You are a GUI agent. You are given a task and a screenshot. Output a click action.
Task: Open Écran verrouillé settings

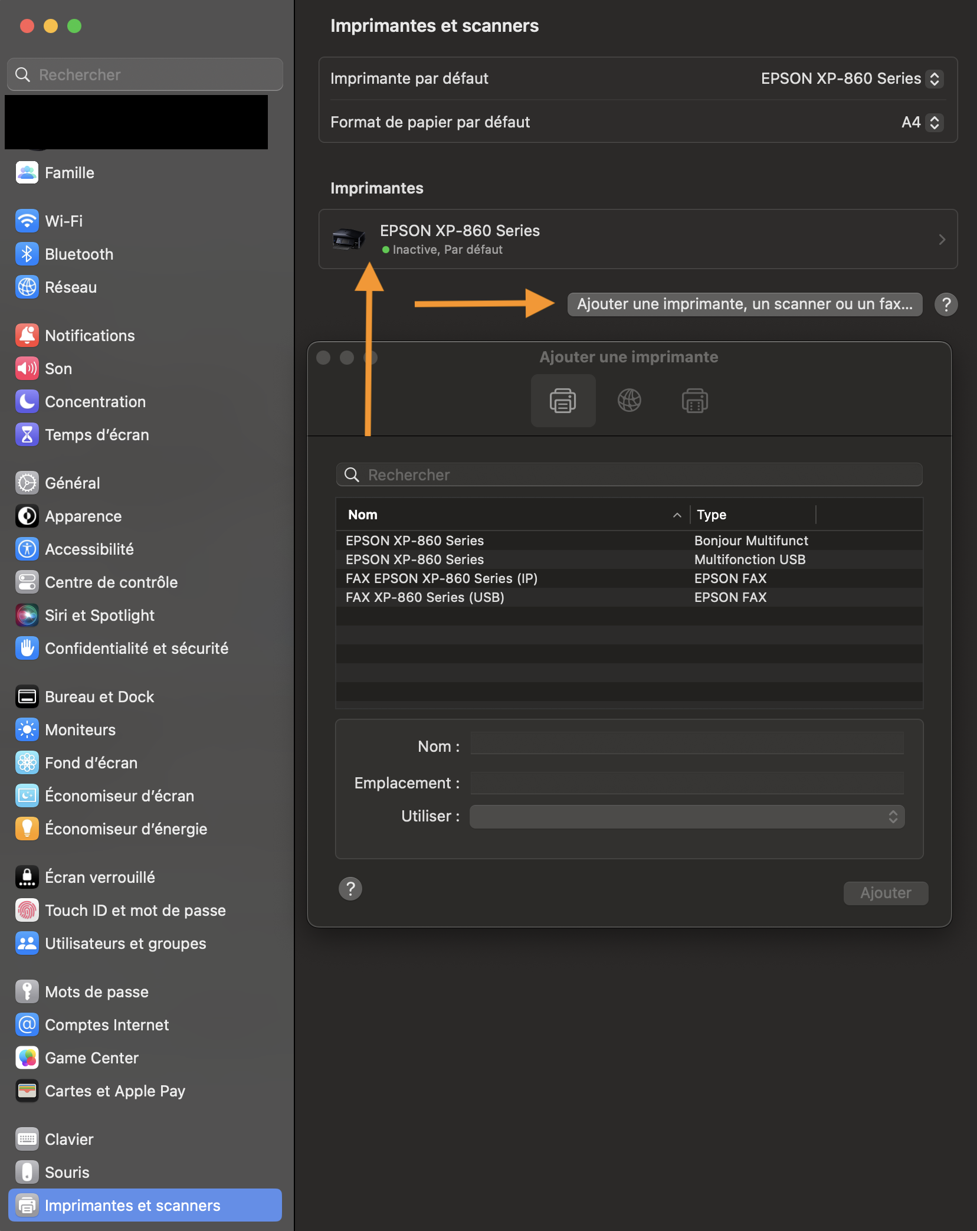click(x=145, y=878)
